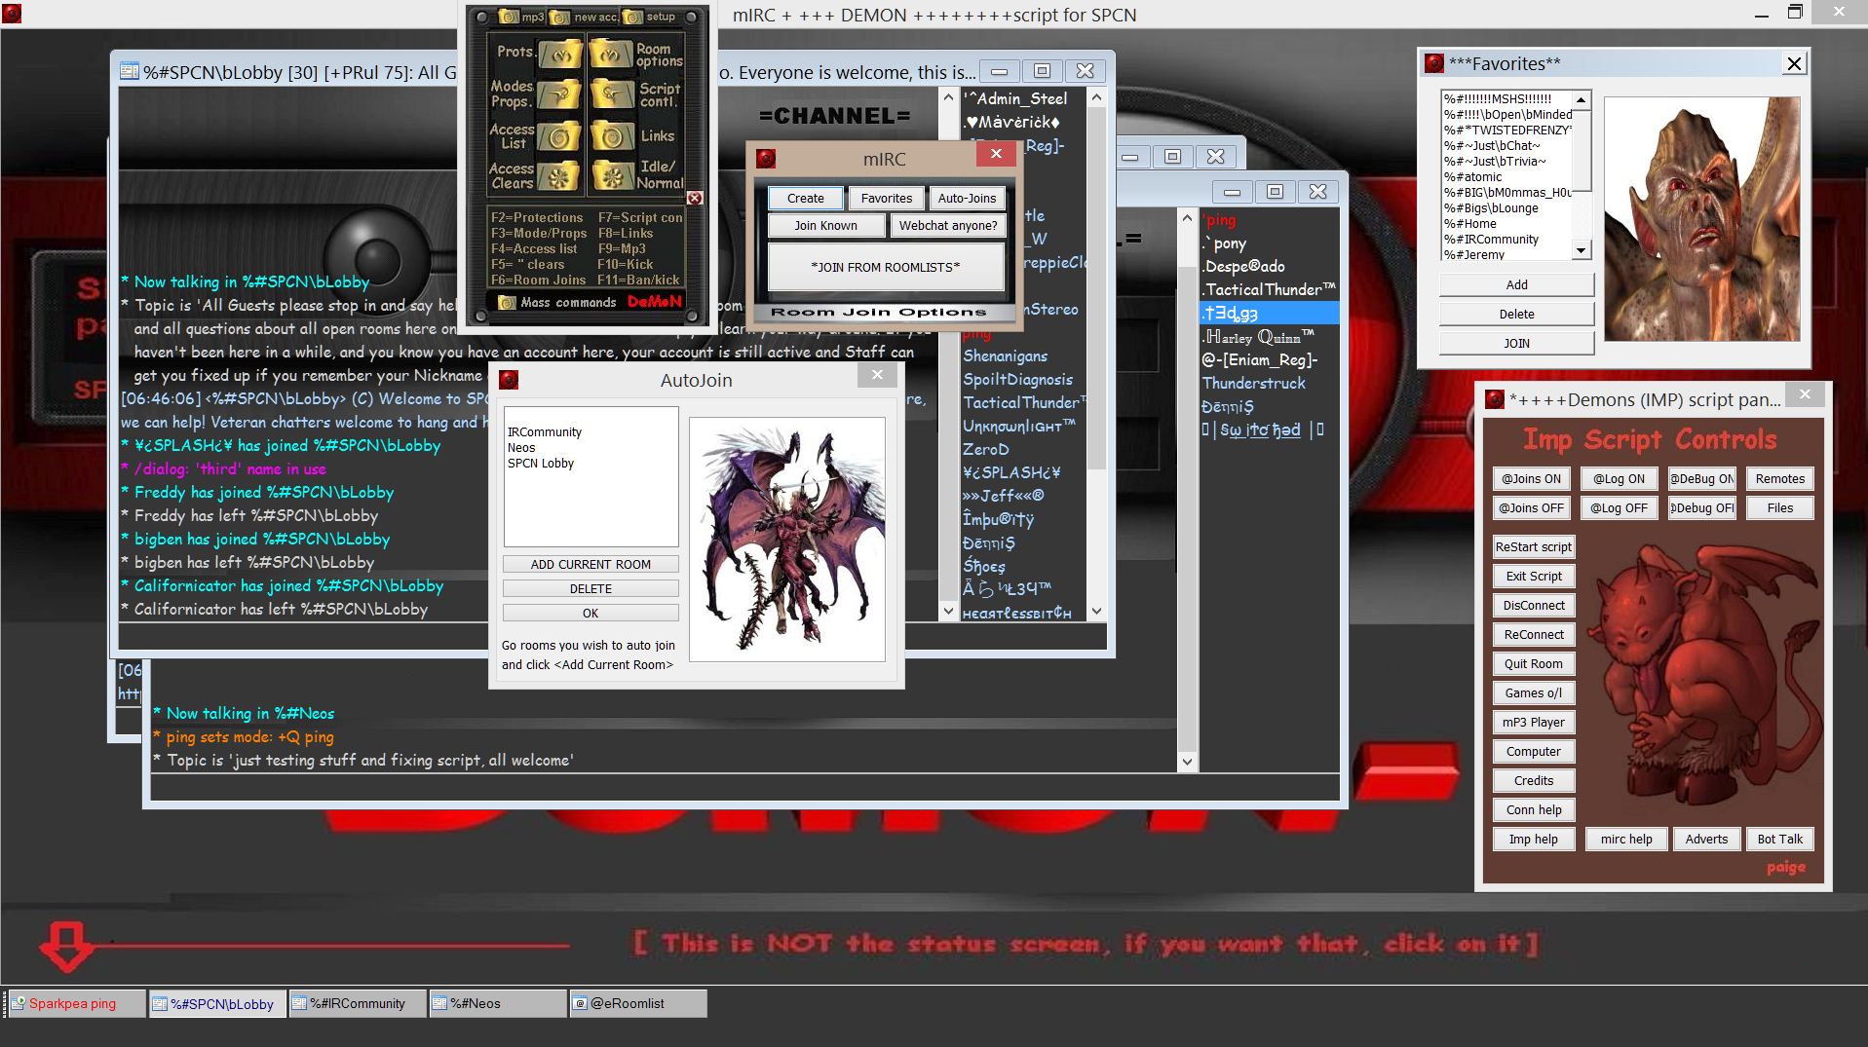Click Webchat anyone? button
1868x1047 pixels.
947,225
